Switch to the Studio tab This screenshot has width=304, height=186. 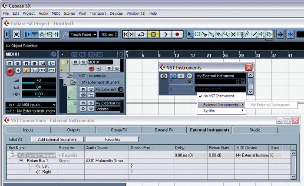click(x=255, y=130)
